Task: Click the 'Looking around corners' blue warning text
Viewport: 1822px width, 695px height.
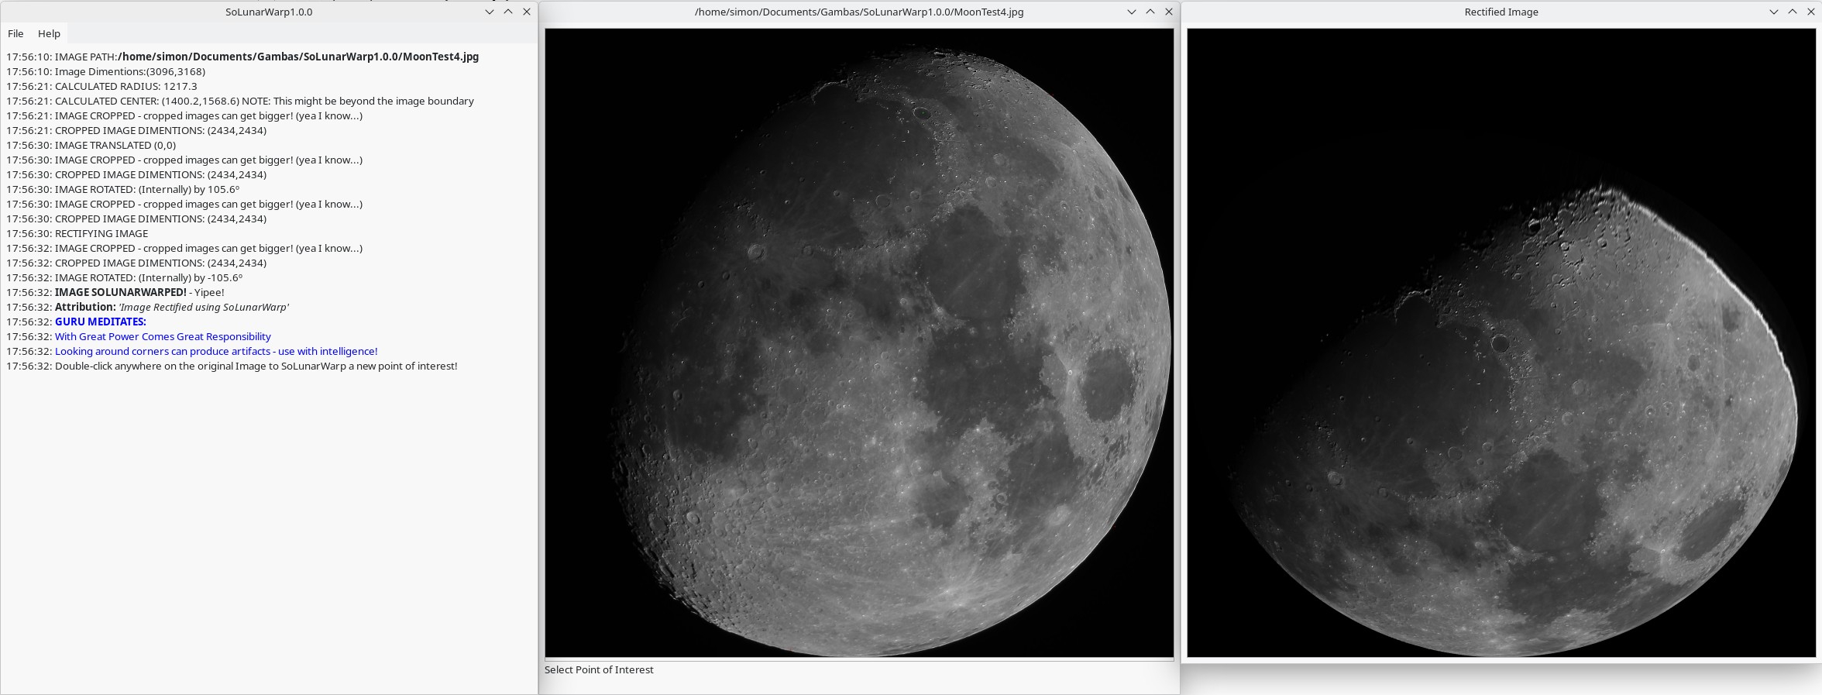Action: pos(216,351)
